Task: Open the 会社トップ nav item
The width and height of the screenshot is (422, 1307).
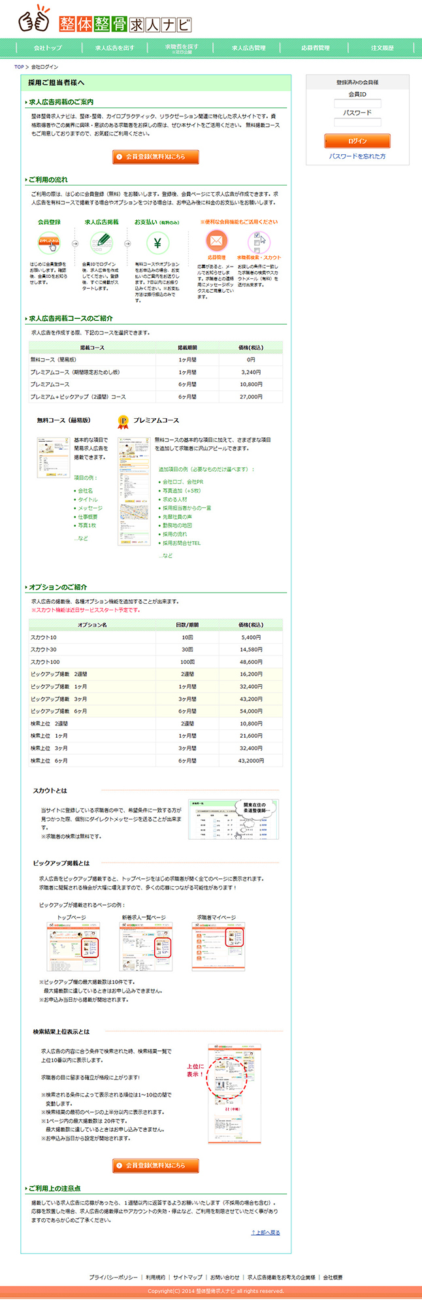Action: pyautogui.click(x=48, y=48)
